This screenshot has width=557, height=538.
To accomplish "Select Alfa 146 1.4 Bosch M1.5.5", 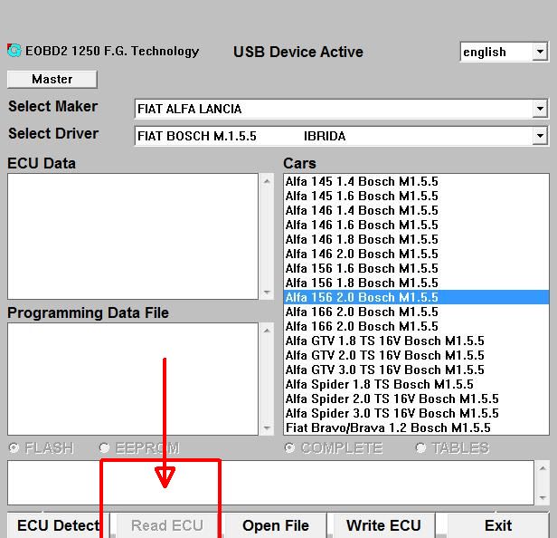I will pos(416,210).
